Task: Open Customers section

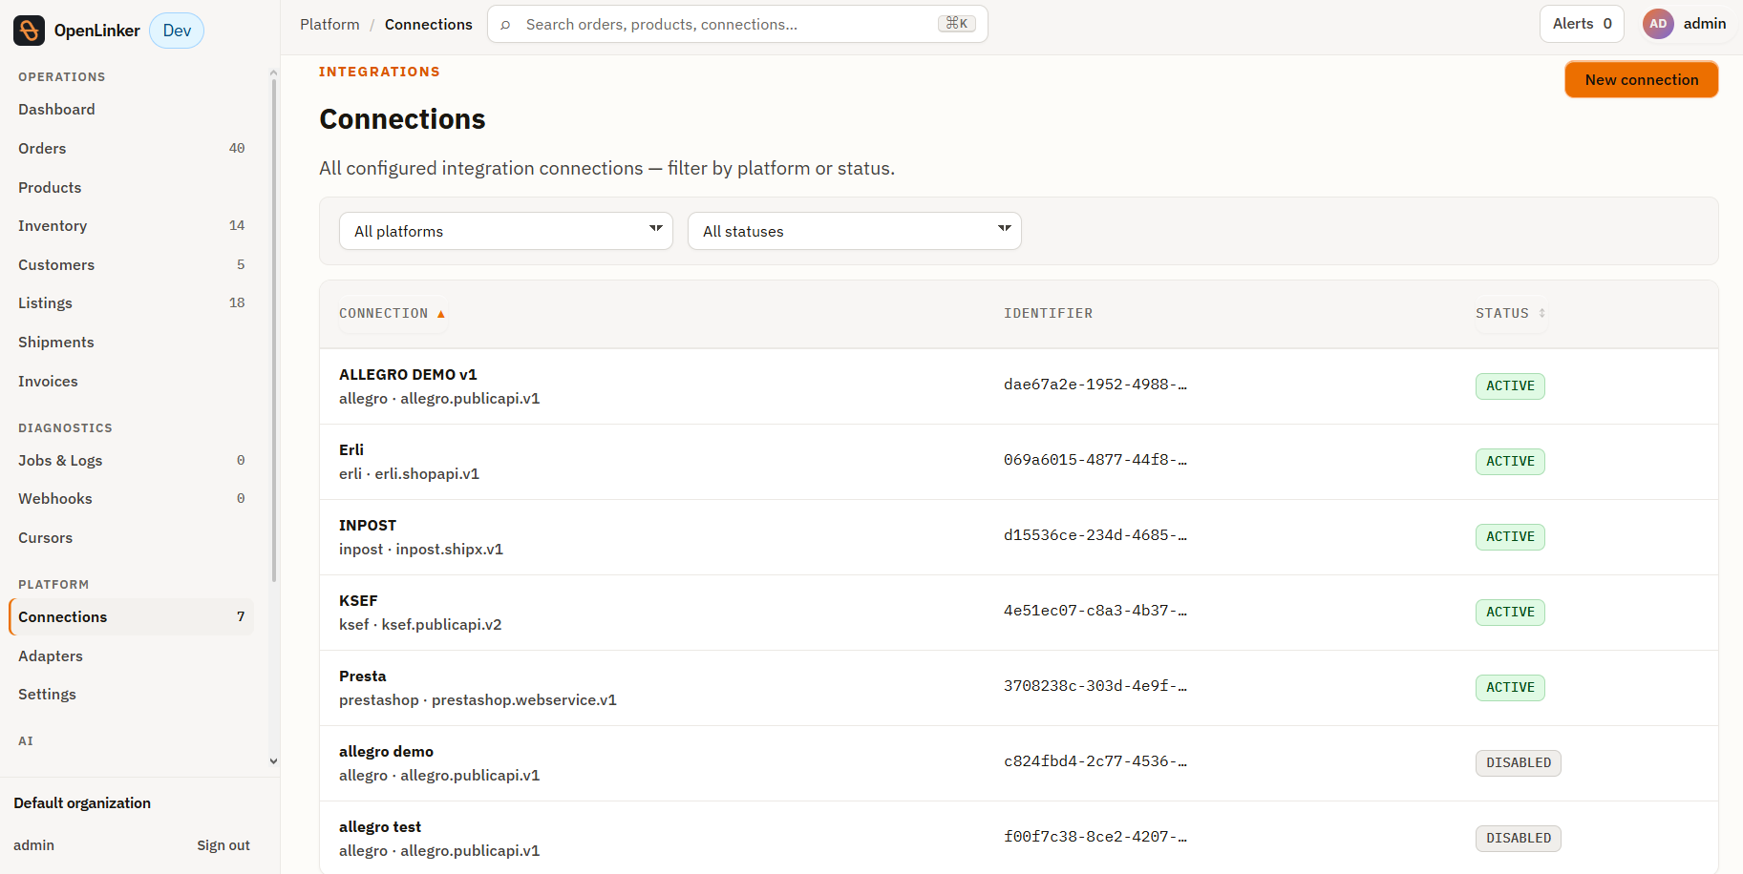Action: [132, 265]
